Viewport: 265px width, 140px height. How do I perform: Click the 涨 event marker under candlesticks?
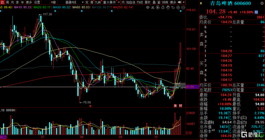[176, 106]
